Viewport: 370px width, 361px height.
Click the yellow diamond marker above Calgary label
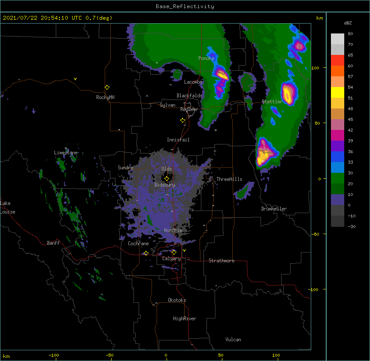(x=174, y=253)
